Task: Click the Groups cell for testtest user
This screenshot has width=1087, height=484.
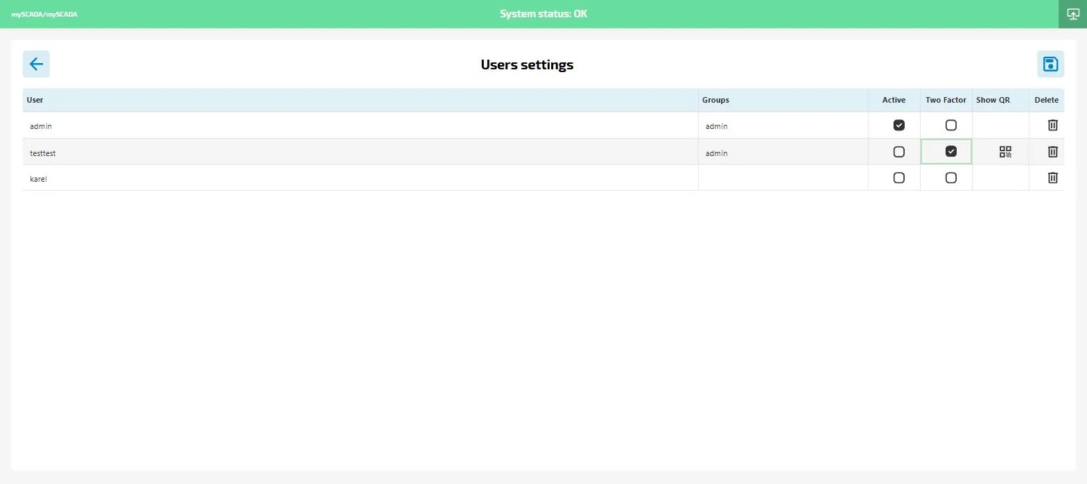Action: [783, 152]
